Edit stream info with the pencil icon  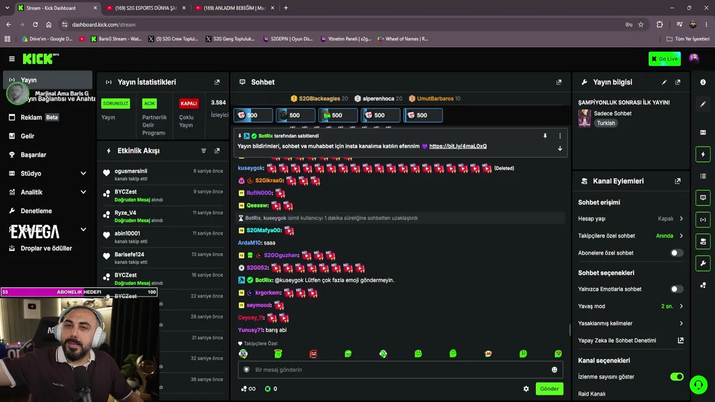click(664, 82)
